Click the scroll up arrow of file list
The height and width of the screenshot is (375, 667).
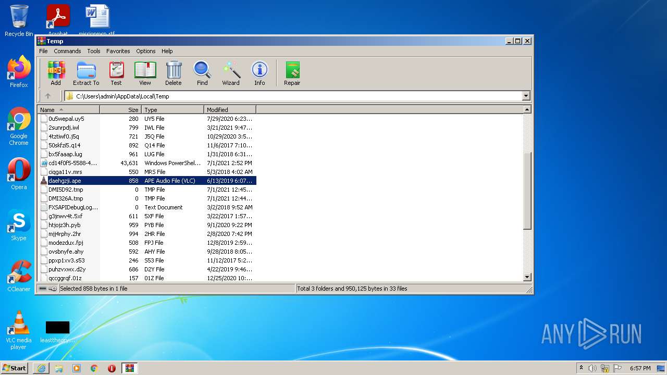click(x=527, y=110)
